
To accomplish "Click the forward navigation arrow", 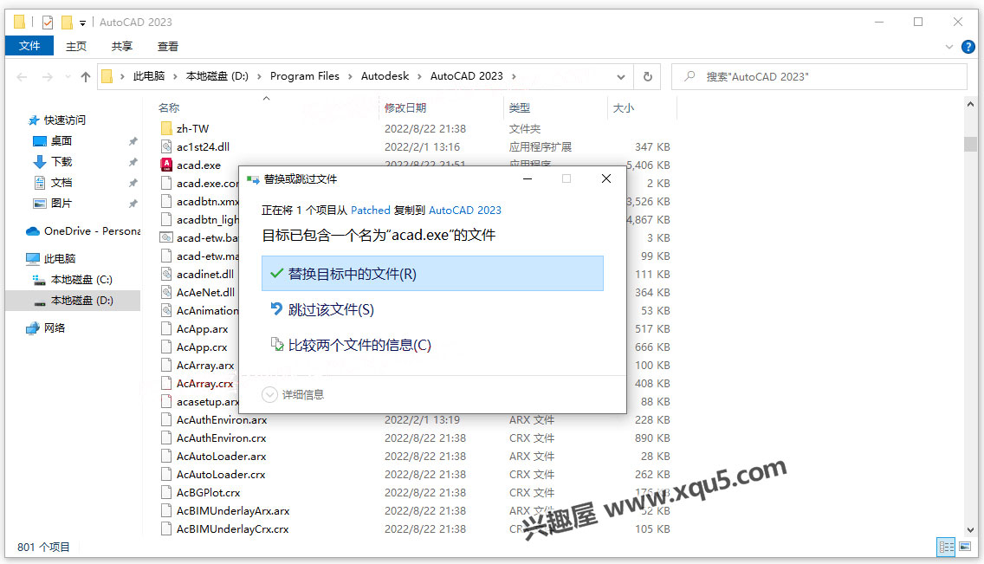I will coord(47,77).
